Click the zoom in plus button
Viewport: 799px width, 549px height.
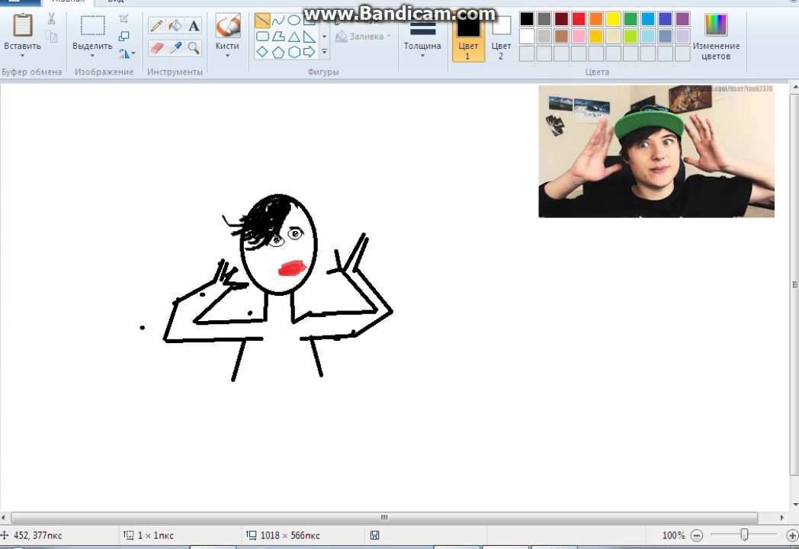(x=791, y=535)
